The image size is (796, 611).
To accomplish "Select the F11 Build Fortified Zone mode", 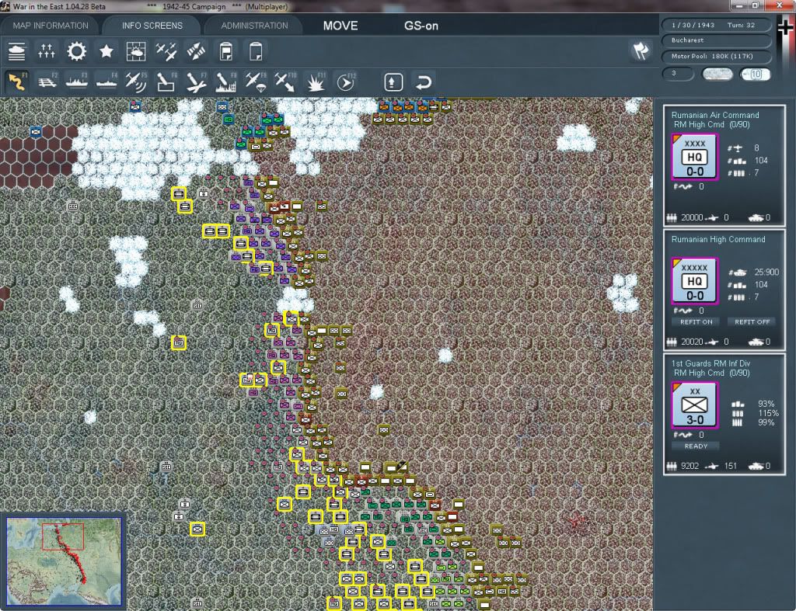I will click(x=316, y=82).
